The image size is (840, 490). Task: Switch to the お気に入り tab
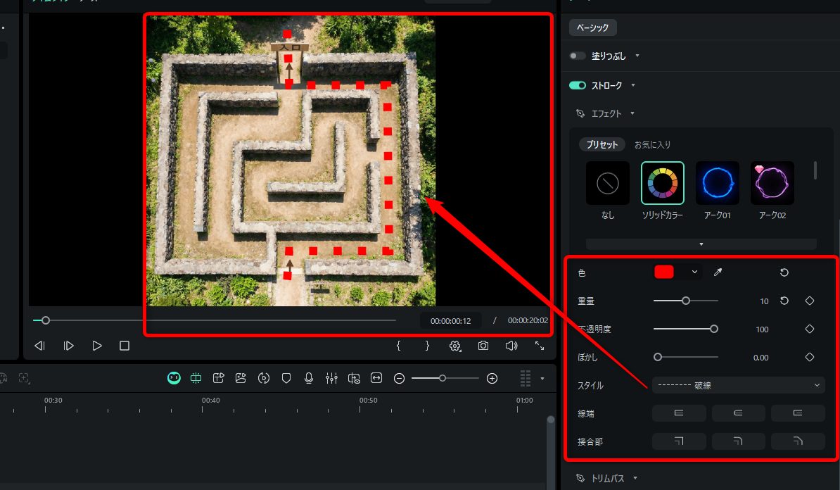coord(652,144)
